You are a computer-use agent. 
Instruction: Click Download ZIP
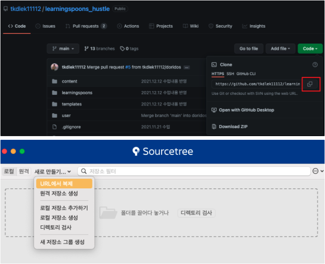(229, 126)
